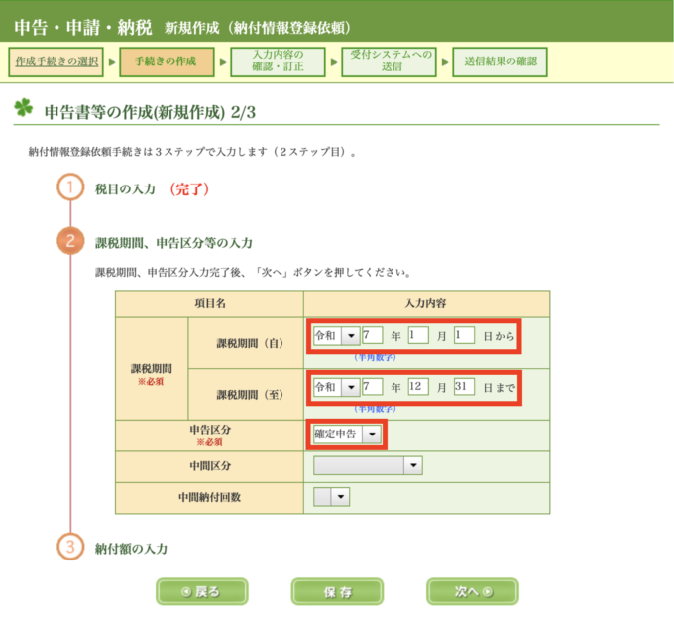
Task: Click the 次へ next button
Action: coord(473,592)
